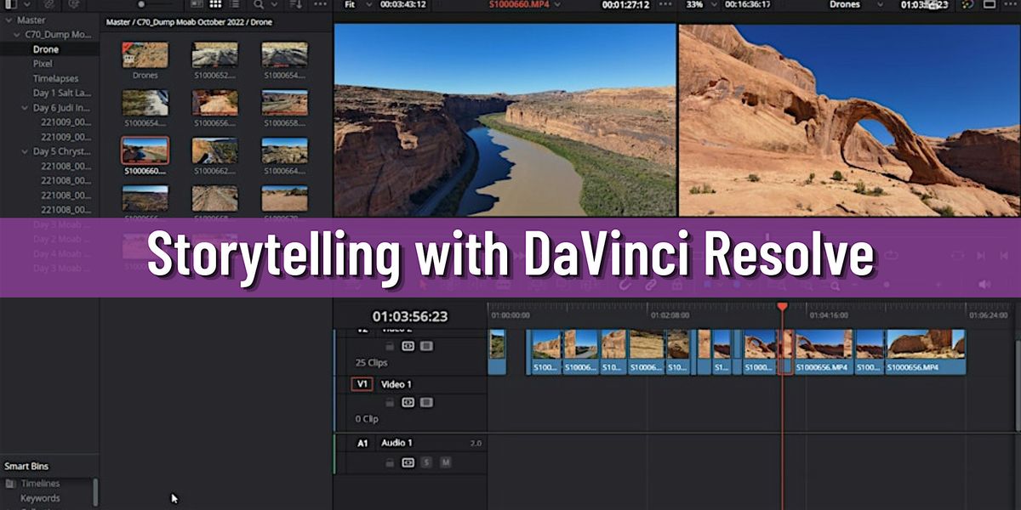Click the A1 destination control button

coord(362,443)
